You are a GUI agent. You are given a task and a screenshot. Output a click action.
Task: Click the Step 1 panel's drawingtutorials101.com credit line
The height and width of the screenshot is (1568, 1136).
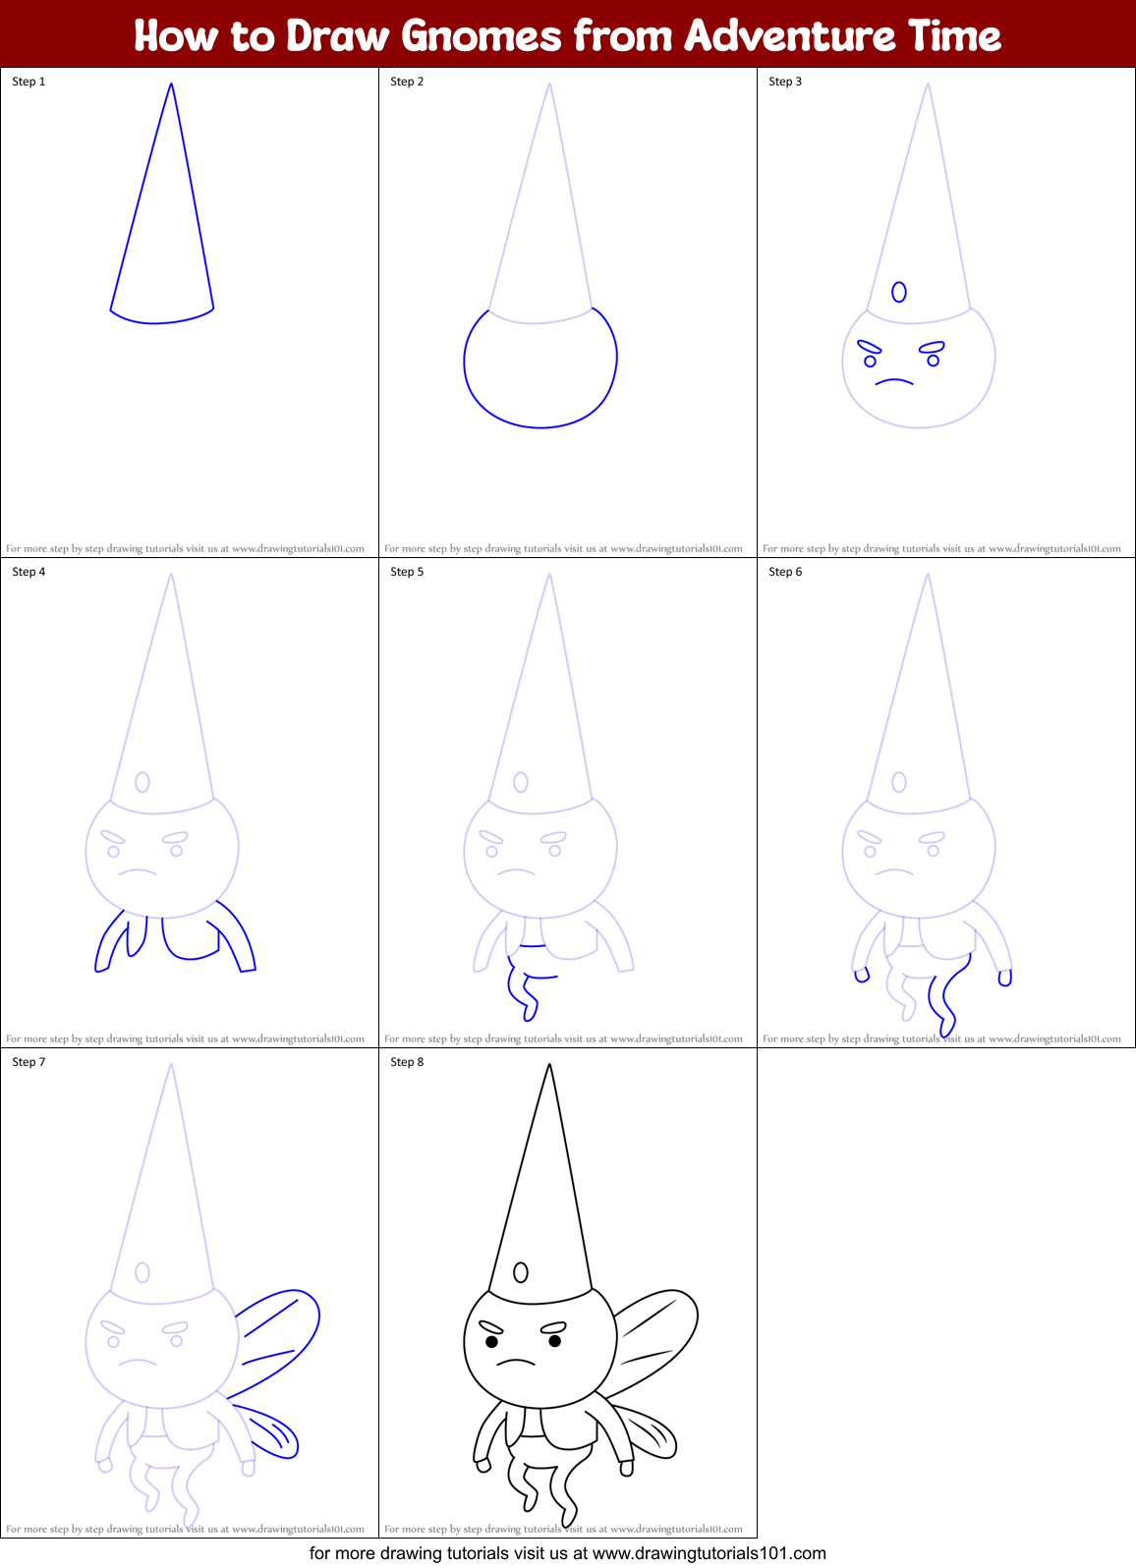click(x=185, y=549)
